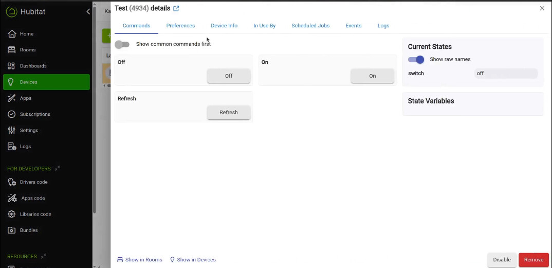Click the Apps magic wand icon
The width and height of the screenshot is (552, 268).
[x=11, y=98]
